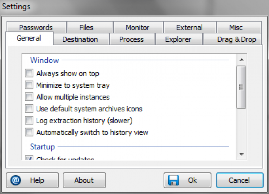269x194 pixels.
Task: Toggle Minimize to system tray checkbox
Action: 29,86
